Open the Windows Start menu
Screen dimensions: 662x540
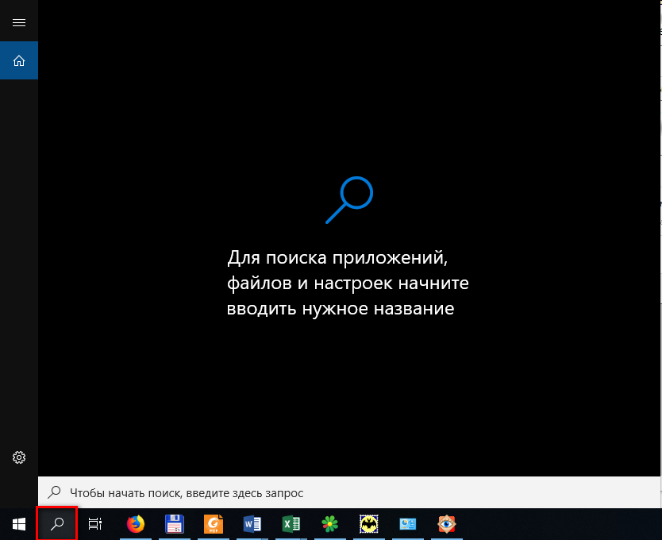[19, 524]
